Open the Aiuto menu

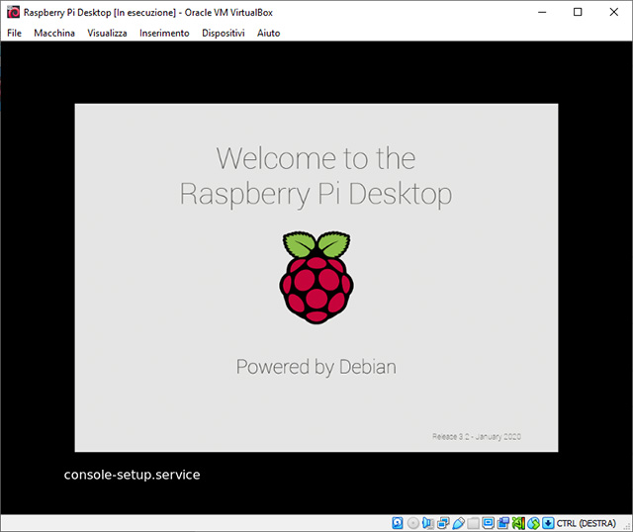pos(268,33)
